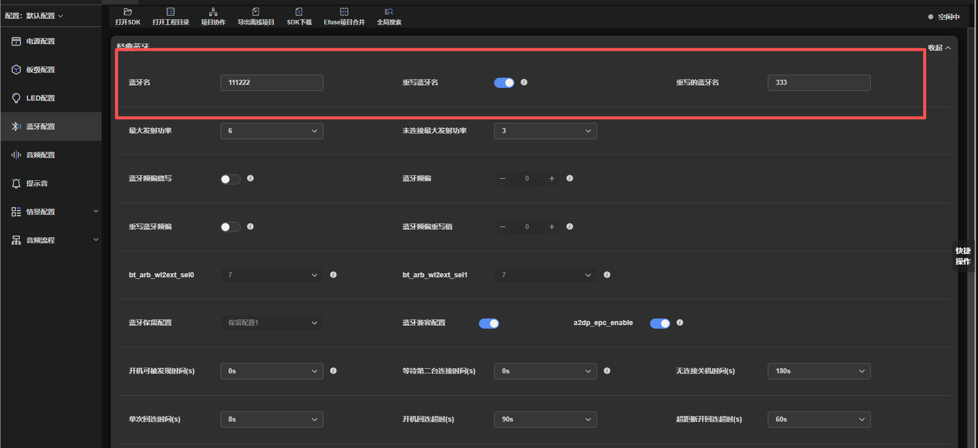Enable the 重写蓝牙频偏 switch
Screen dimensions: 978x448
click(x=231, y=227)
